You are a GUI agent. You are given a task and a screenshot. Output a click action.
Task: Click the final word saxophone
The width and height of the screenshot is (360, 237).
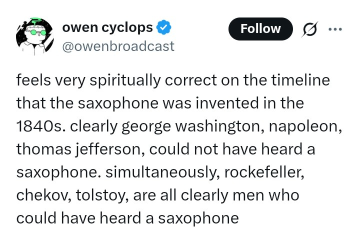click(198, 218)
